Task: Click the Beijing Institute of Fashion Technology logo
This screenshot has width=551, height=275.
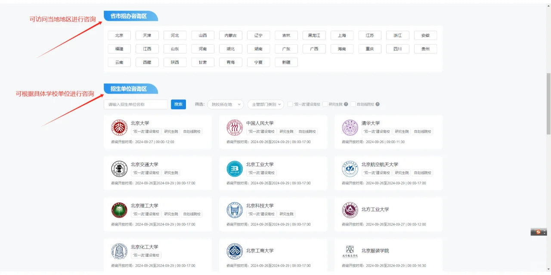Action: (350, 251)
